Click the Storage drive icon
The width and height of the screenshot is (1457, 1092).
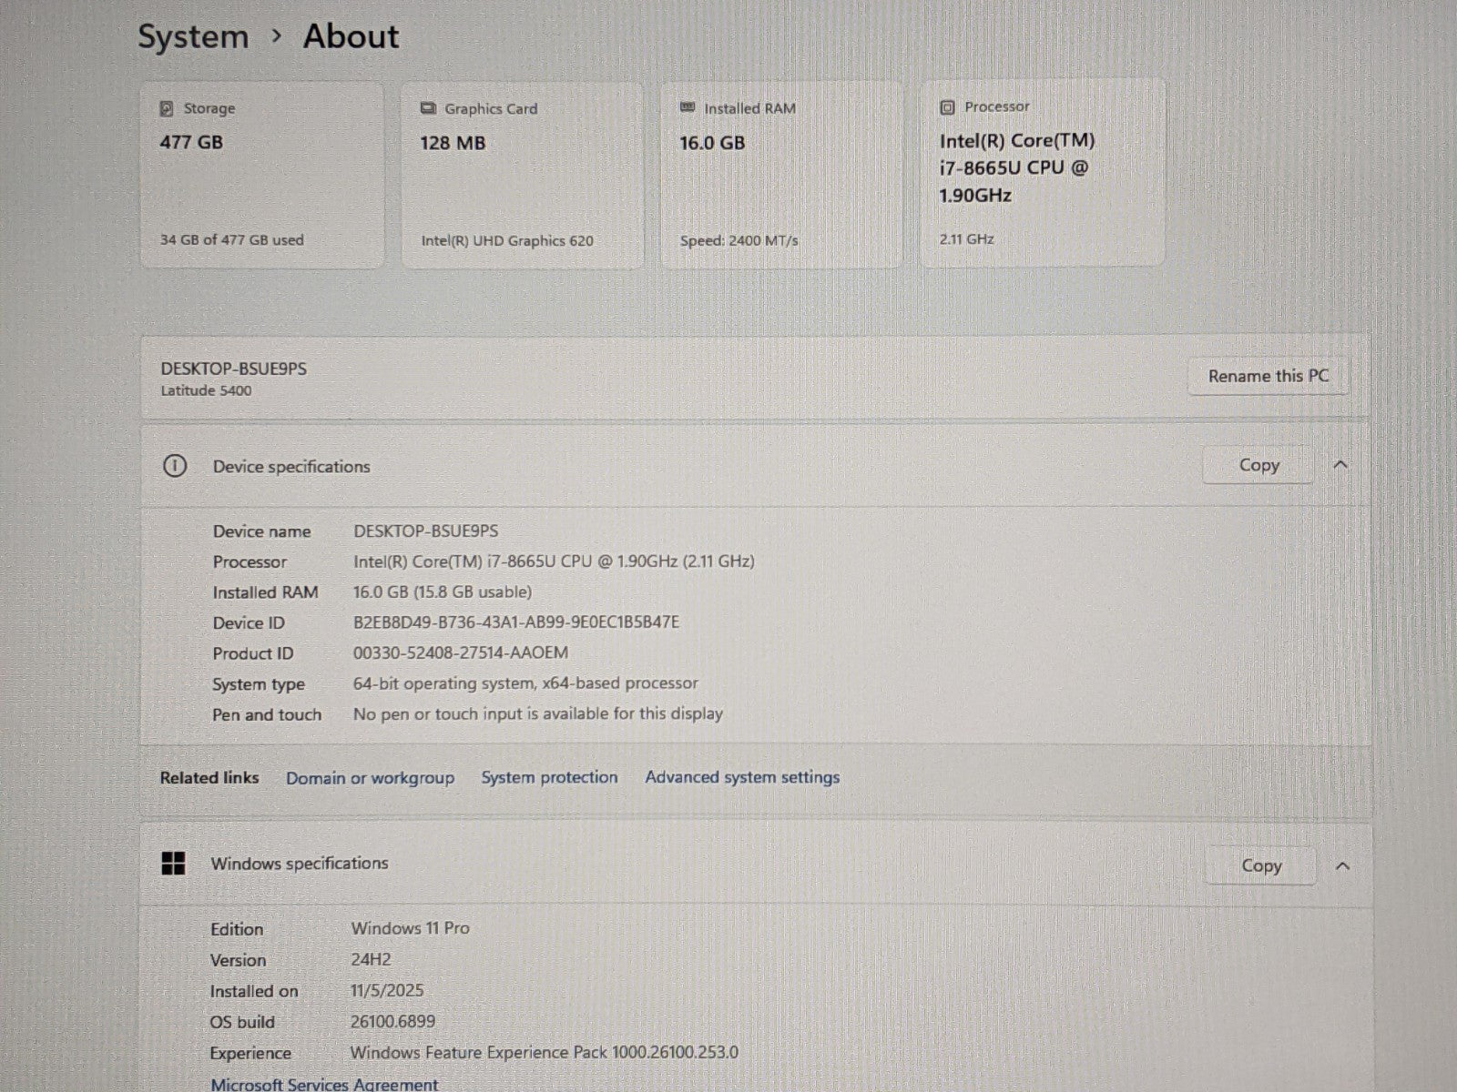[167, 108]
